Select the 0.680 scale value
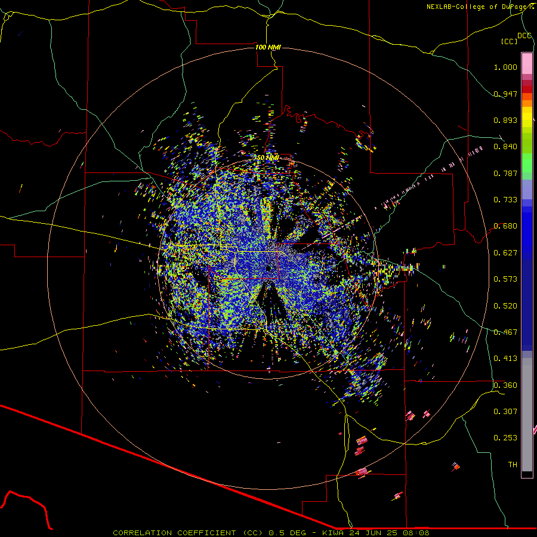The width and height of the screenshot is (537, 537). pos(505,226)
